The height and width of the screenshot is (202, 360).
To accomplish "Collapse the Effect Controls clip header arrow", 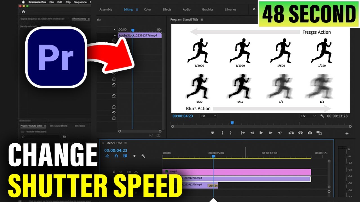I will coord(114,35).
